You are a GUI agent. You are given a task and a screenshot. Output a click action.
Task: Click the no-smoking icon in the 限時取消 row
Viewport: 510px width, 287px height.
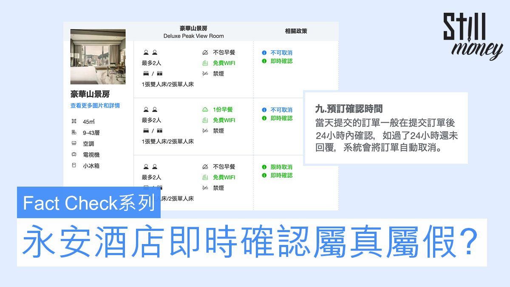(205, 188)
